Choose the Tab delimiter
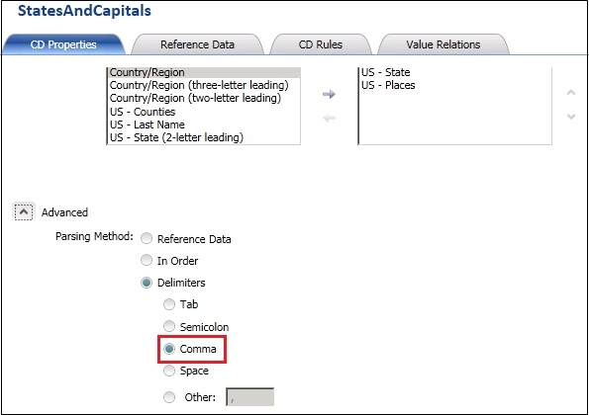589x415 pixels. tap(169, 304)
